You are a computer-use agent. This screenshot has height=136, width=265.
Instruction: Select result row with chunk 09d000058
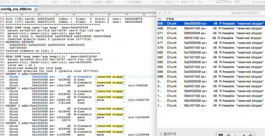(211, 91)
